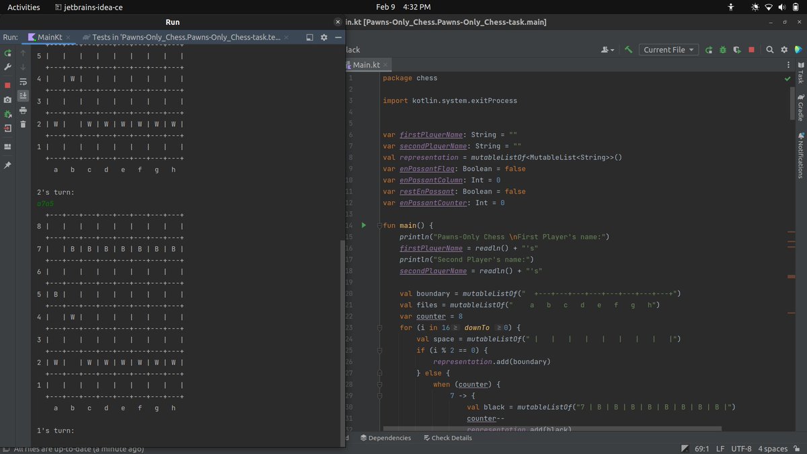Fold the main function block
The width and height of the screenshot is (807, 454).
click(379, 225)
